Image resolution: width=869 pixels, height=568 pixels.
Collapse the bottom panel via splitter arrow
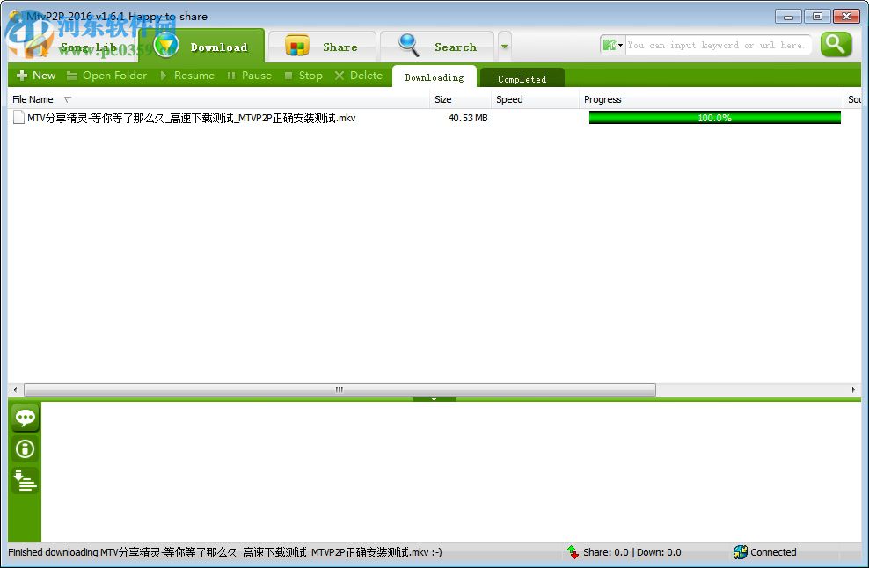click(434, 399)
